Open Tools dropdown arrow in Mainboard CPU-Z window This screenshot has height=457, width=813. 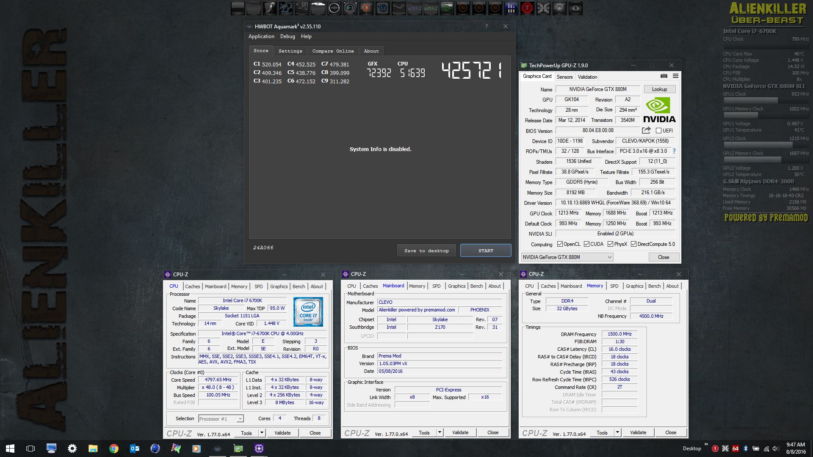click(x=440, y=432)
